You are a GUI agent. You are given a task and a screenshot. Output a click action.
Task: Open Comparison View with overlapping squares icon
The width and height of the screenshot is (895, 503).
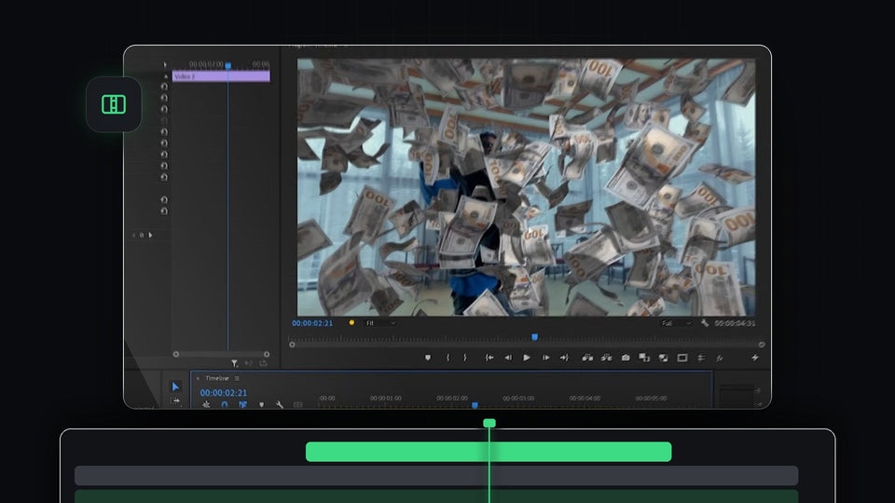click(644, 358)
